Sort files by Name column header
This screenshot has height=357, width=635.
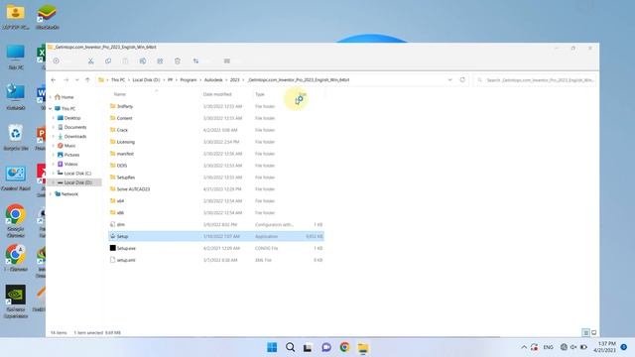pyautogui.click(x=119, y=94)
